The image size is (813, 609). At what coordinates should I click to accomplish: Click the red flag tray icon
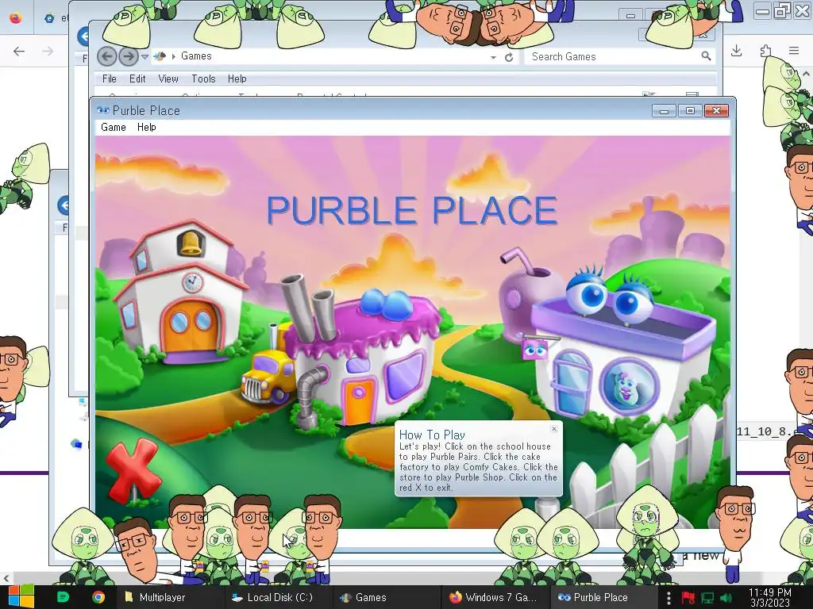688,598
